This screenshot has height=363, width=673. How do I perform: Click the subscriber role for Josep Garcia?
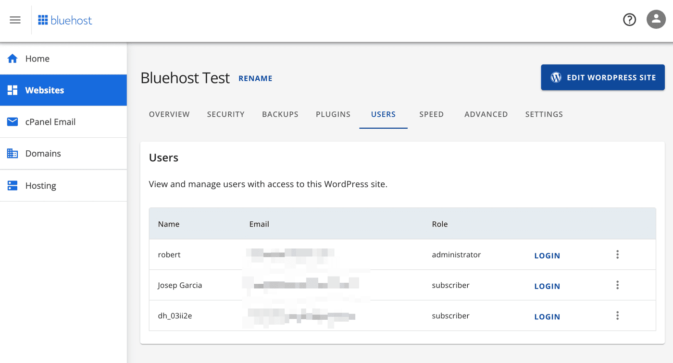pos(451,285)
